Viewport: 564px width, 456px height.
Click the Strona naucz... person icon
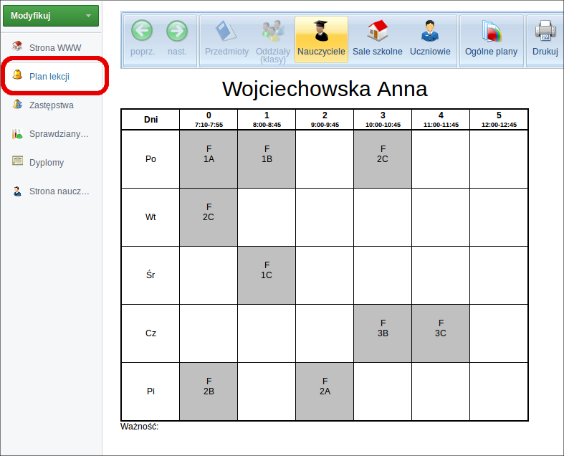17,191
